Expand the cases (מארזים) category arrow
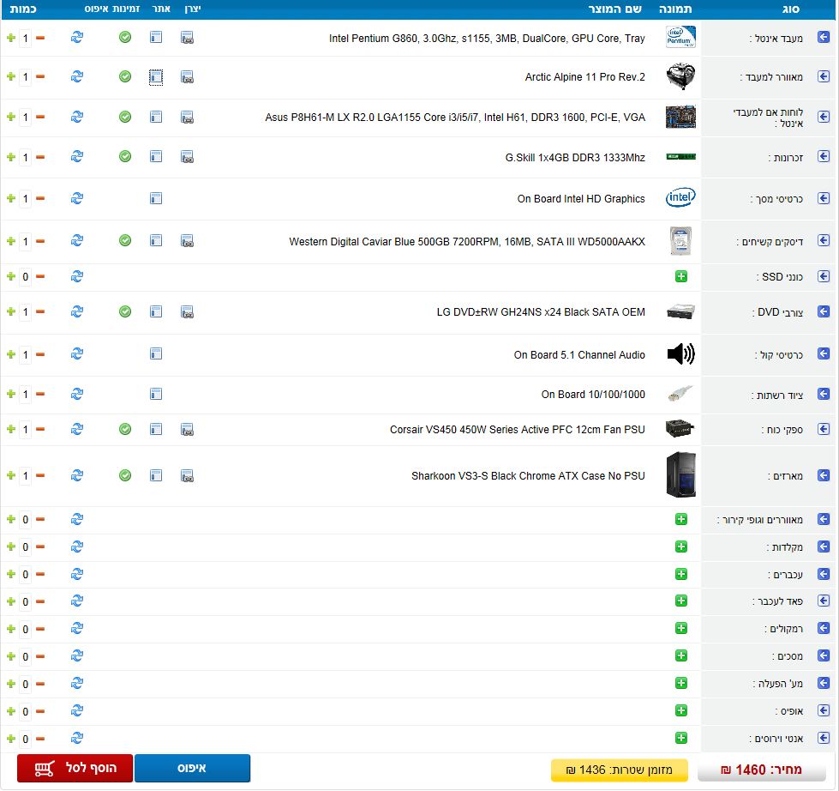Image resolution: width=839 pixels, height=791 pixels. click(x=824, y=475)
